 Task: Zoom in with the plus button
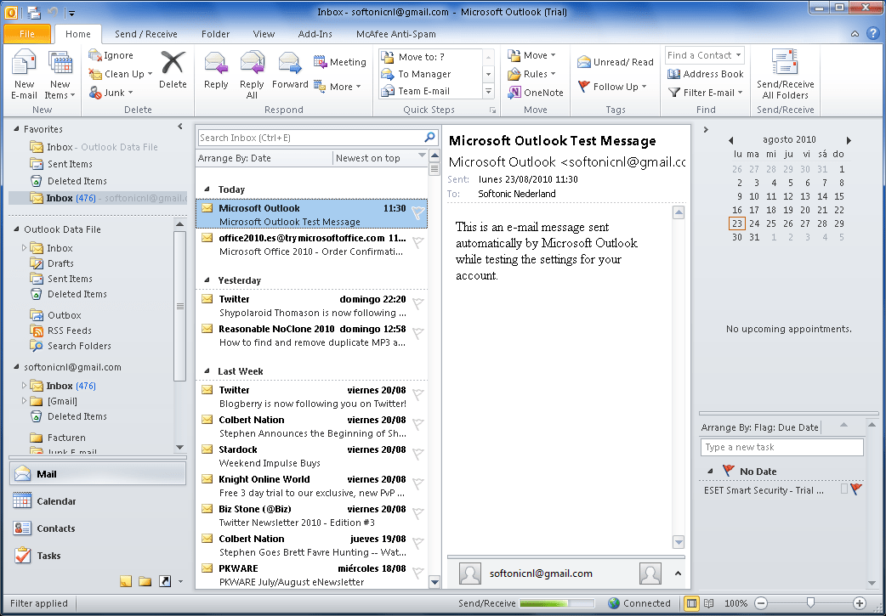click(x=859, y=603)
